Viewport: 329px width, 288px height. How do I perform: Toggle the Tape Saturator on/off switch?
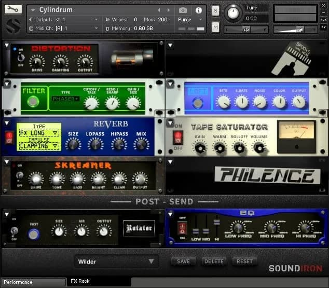[x=178, y=137]
